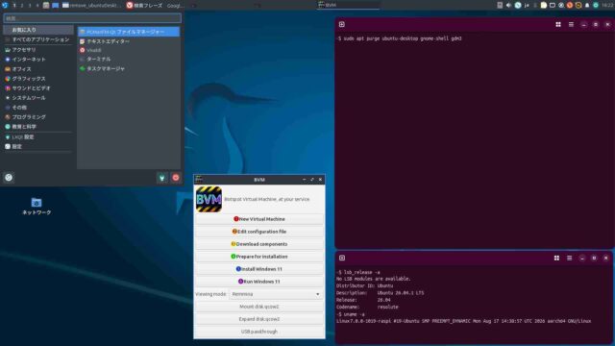The height and width of the screenshot is (346, 615).
Task: Switch to workspace 3 on the panel
Action: [30, 6]
